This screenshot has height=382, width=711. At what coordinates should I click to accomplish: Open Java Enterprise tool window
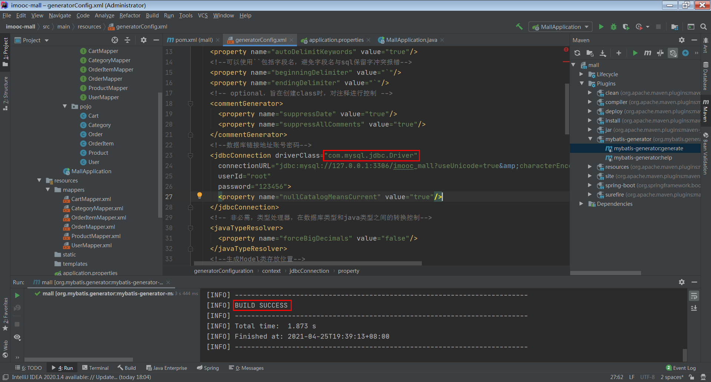point(167,368)
